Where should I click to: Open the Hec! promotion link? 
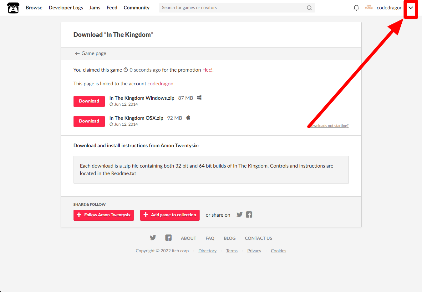207,70
